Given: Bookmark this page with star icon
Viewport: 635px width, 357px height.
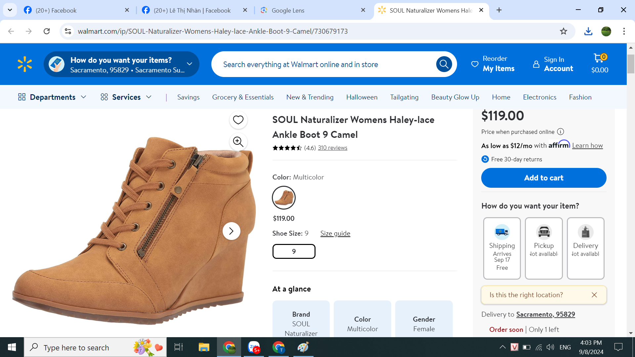Looking at the screenshot, I should click(564, 31).
